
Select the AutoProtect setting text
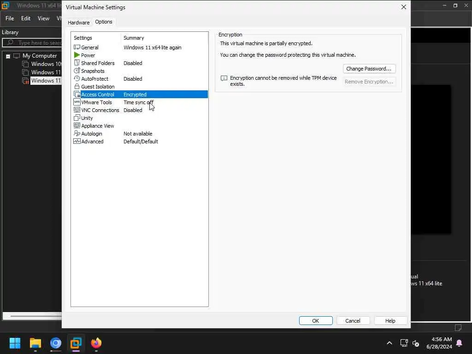click(x=95, y=79)
